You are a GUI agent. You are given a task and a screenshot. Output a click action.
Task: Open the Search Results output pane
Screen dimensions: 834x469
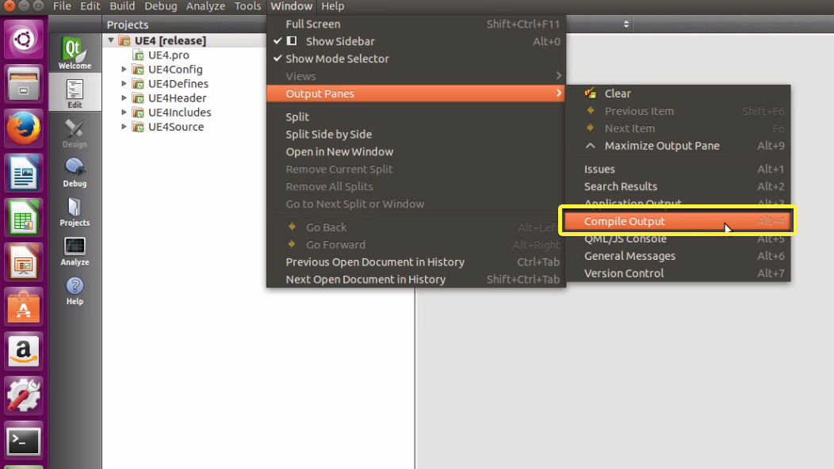click(x=678, y=187)
